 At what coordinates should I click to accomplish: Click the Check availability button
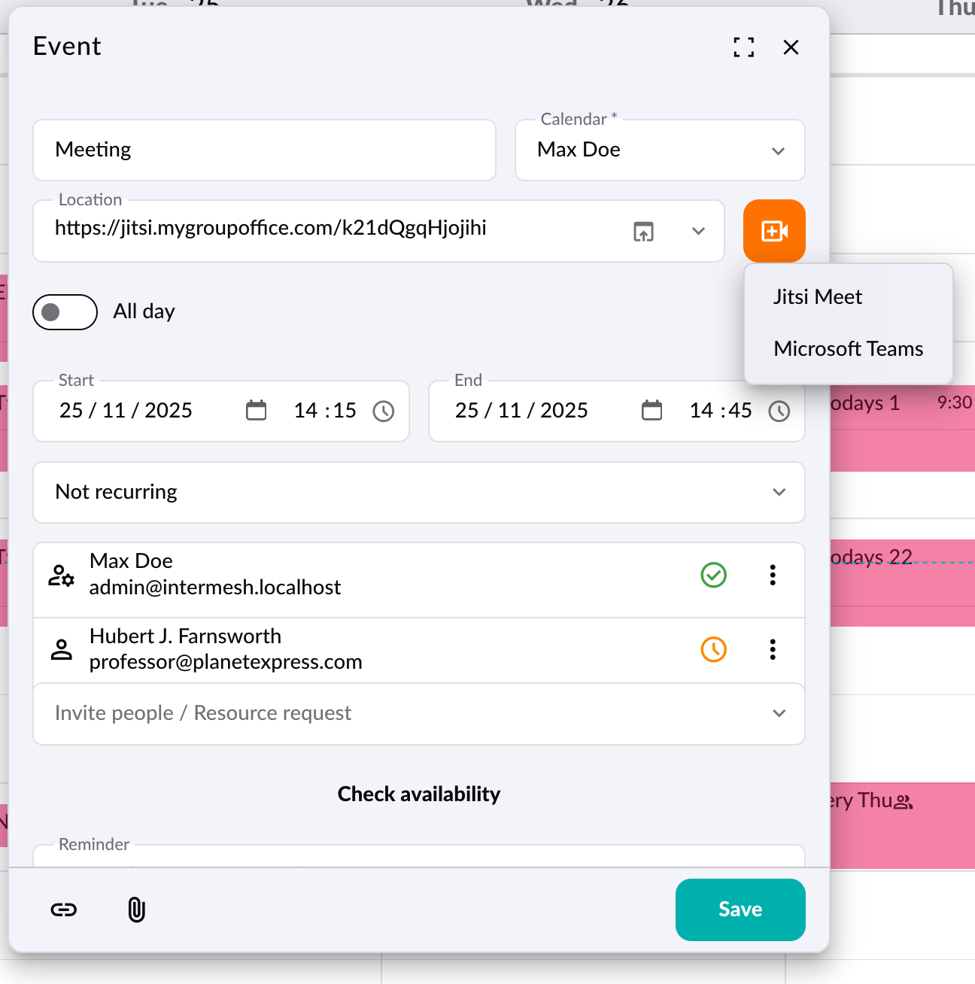[418, 794]
